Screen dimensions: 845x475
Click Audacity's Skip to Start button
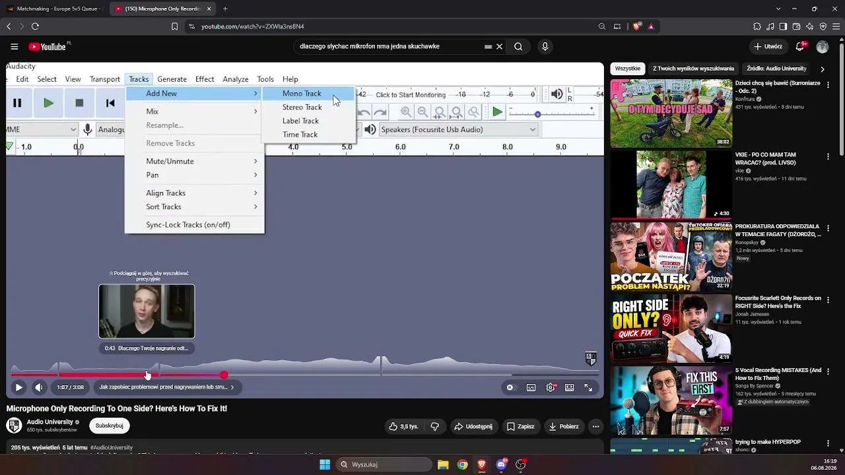pyautogui.click(x=110, y=103)
